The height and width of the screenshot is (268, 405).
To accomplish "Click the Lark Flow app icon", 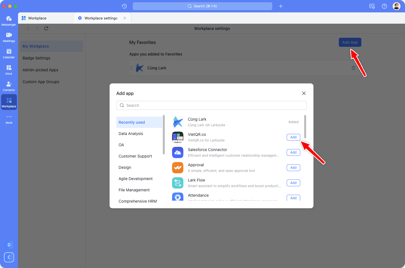I will [x=178, y=183].
